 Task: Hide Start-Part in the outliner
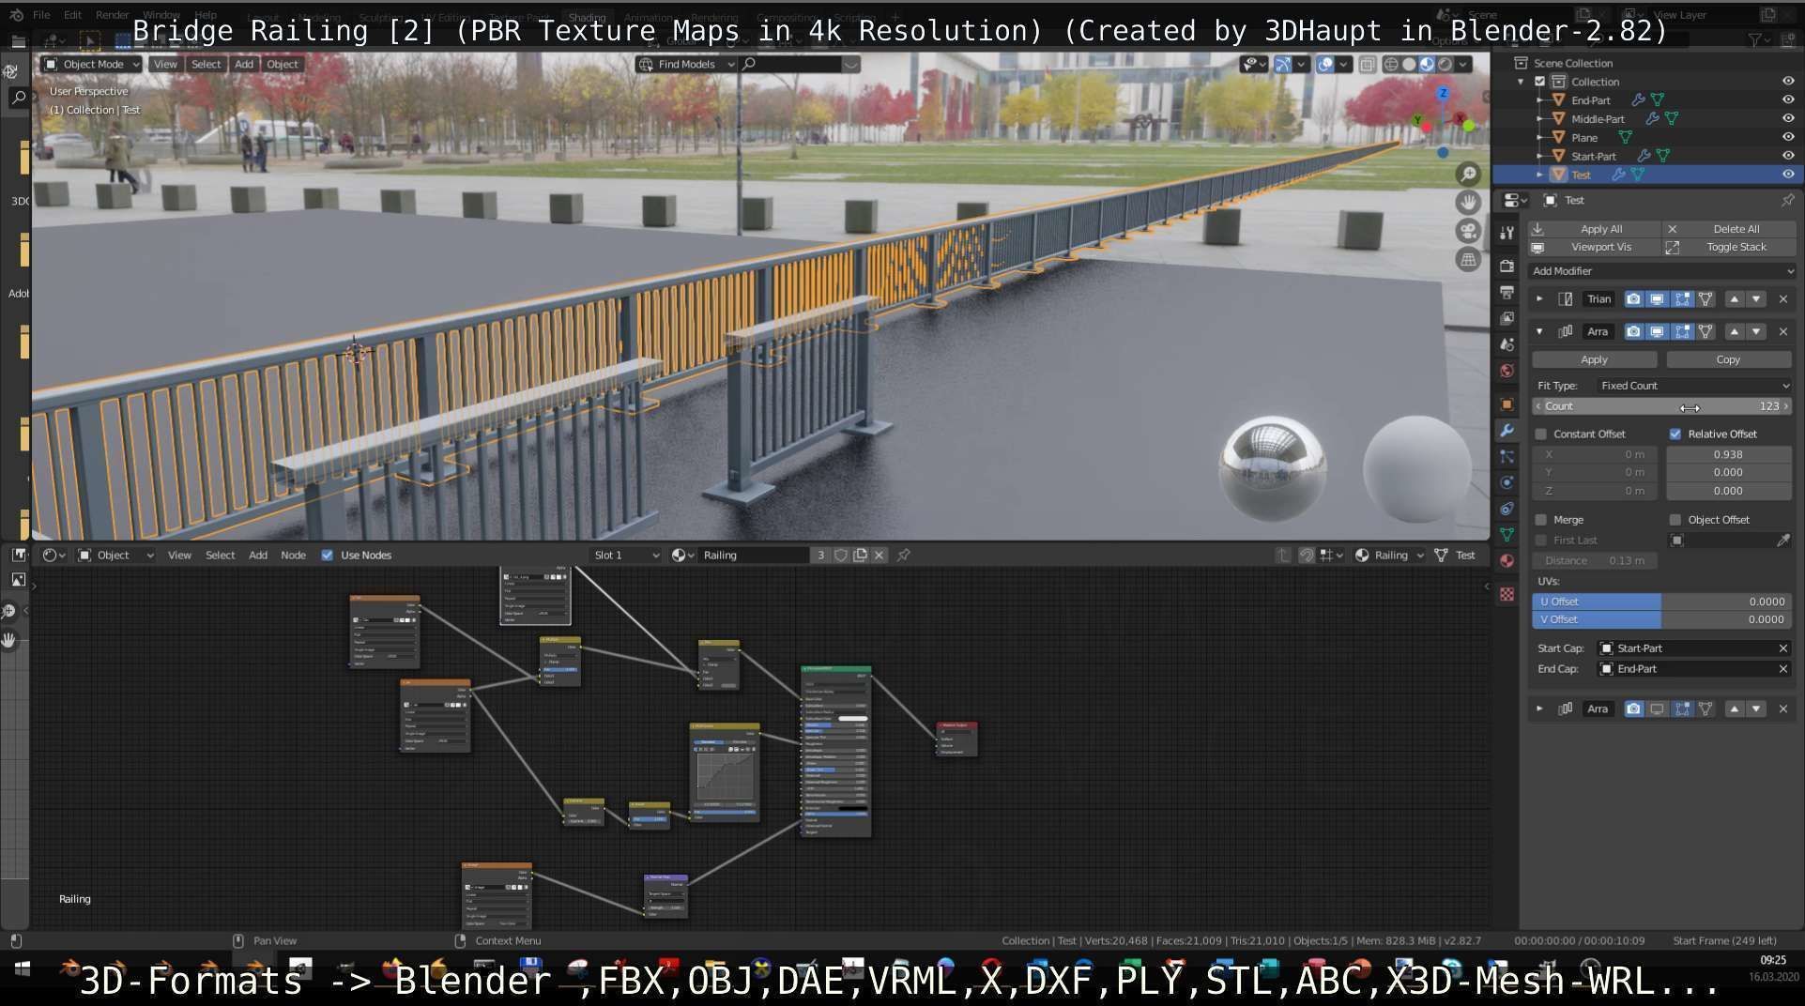point(1787,156)
